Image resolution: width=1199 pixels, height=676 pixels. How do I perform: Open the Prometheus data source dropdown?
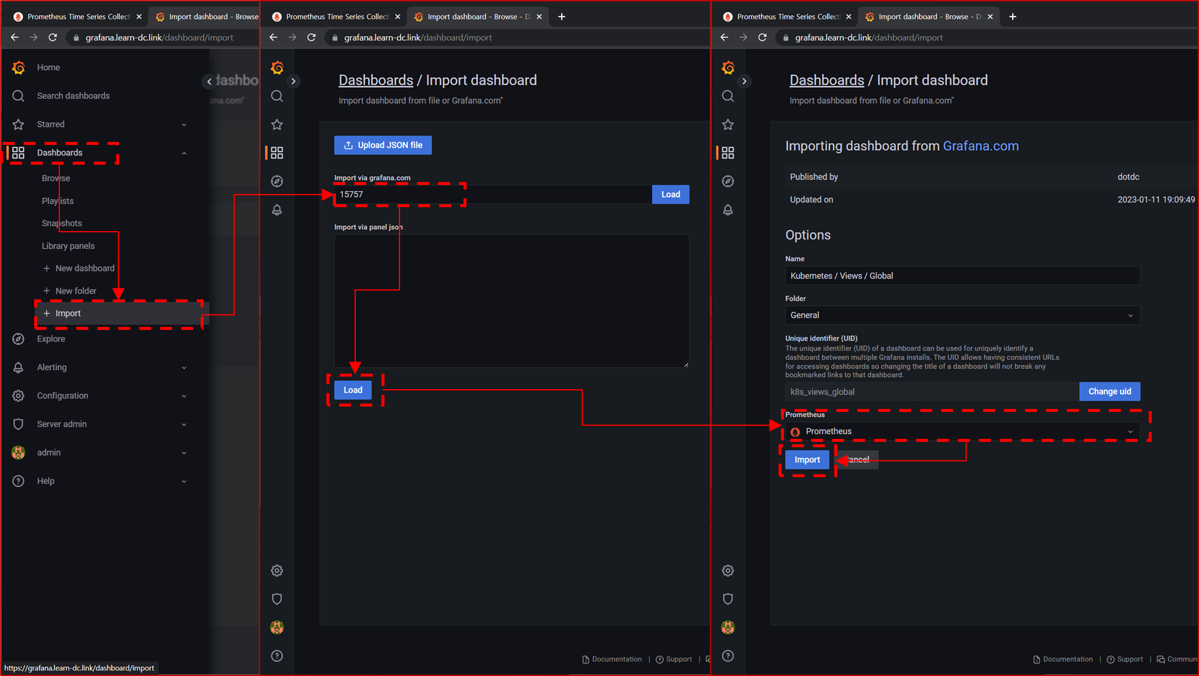point(962,431)
